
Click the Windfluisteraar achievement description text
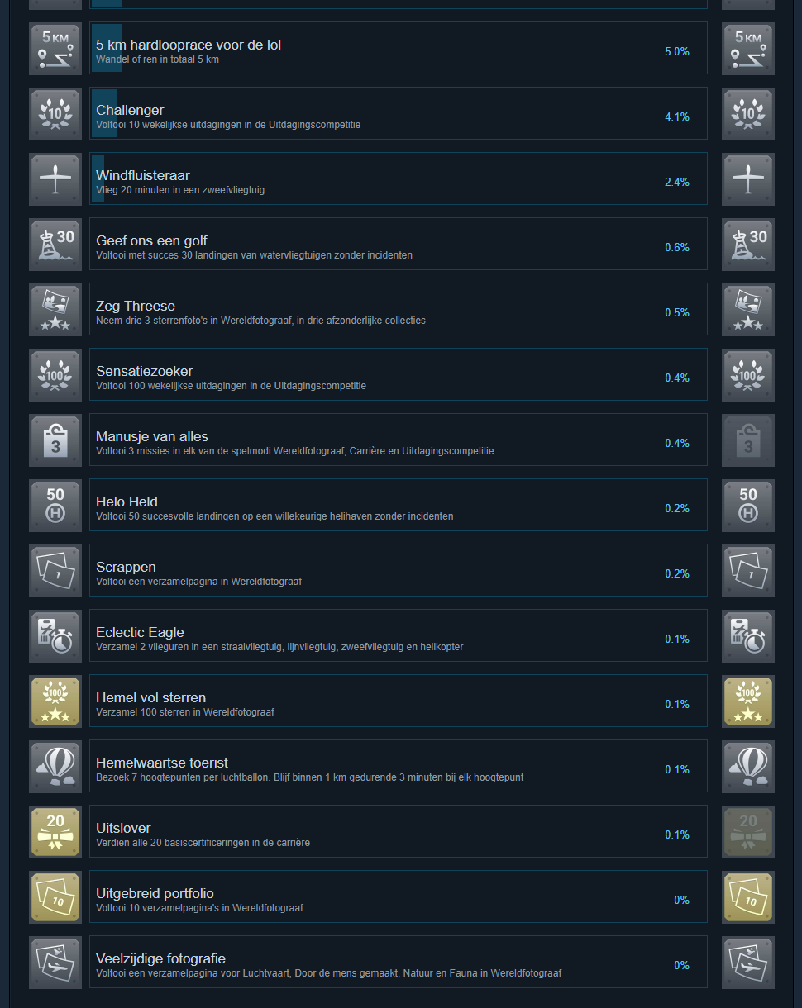180,190
